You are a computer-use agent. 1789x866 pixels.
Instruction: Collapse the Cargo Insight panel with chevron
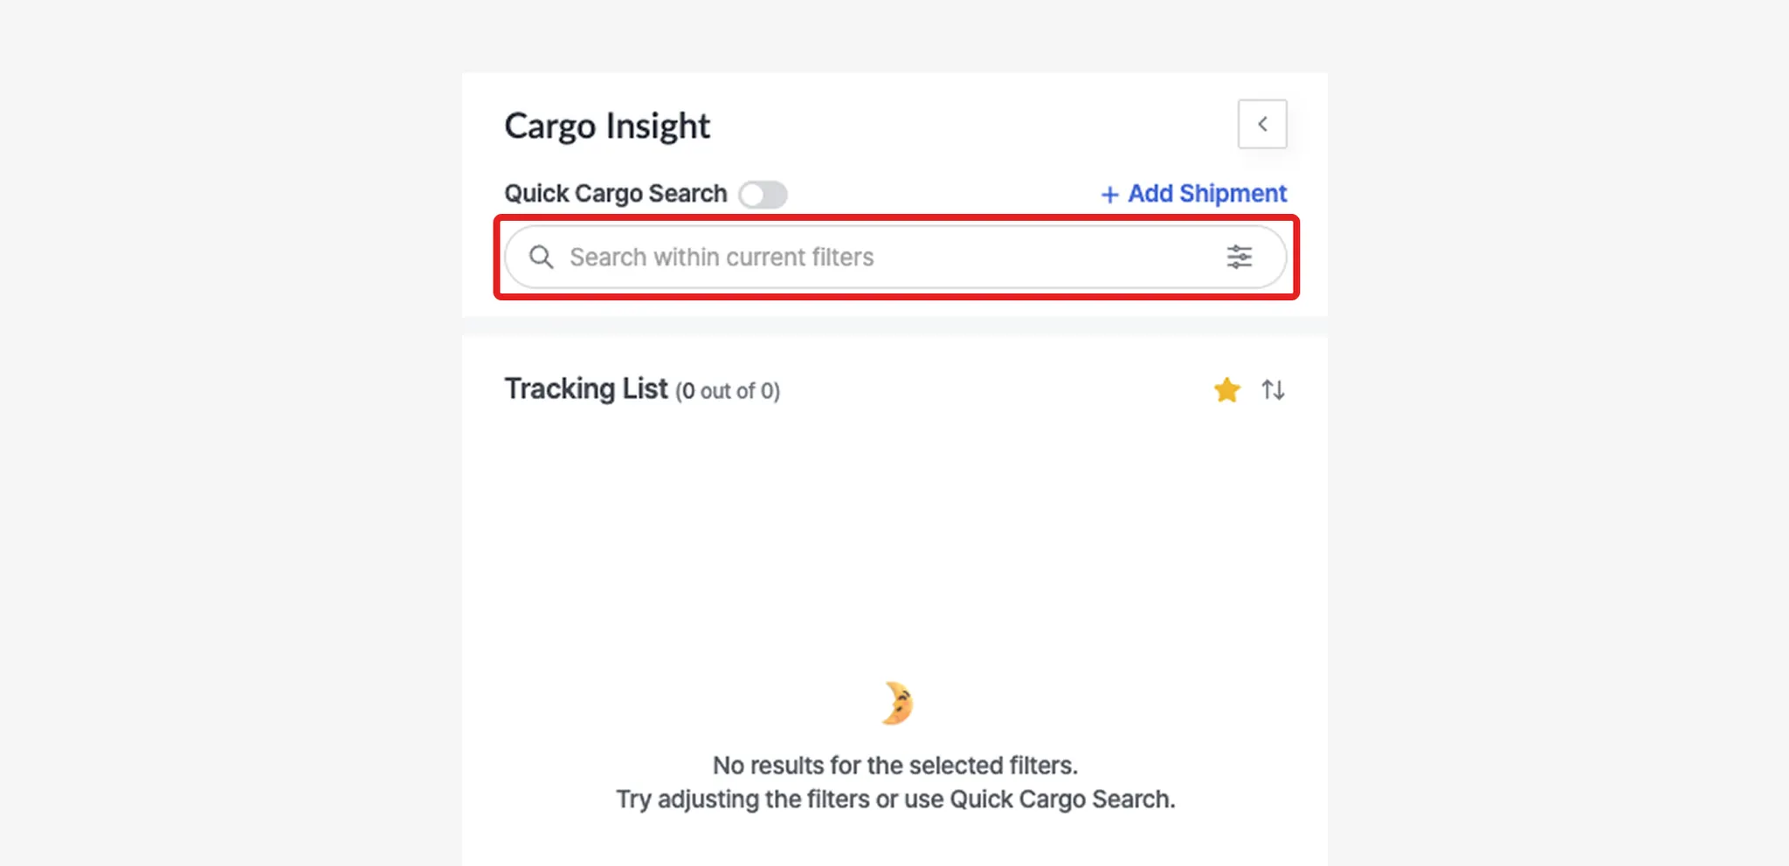1262,124
